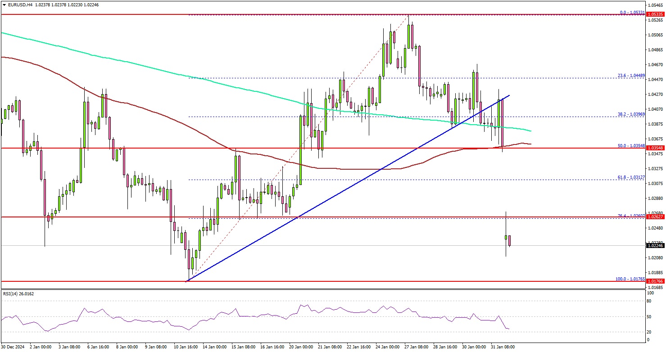Screen dimensions: 666x352
Task: Click the red 1.02627 price tag
Action: click(x=655, y=217)
